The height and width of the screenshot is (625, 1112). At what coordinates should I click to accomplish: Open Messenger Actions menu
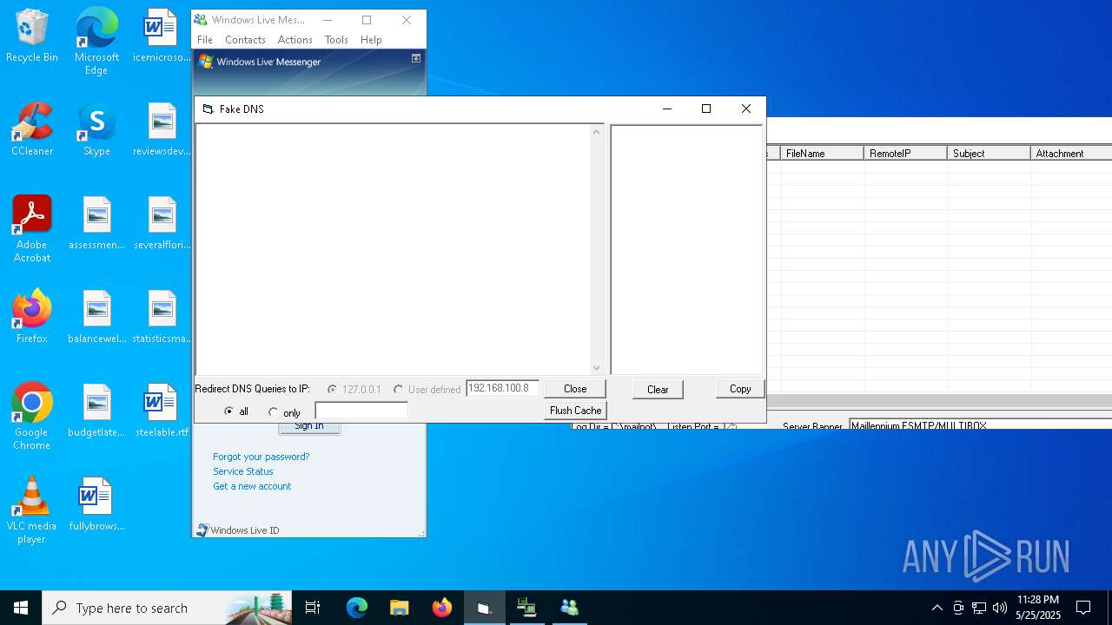(x=295, y=40)
